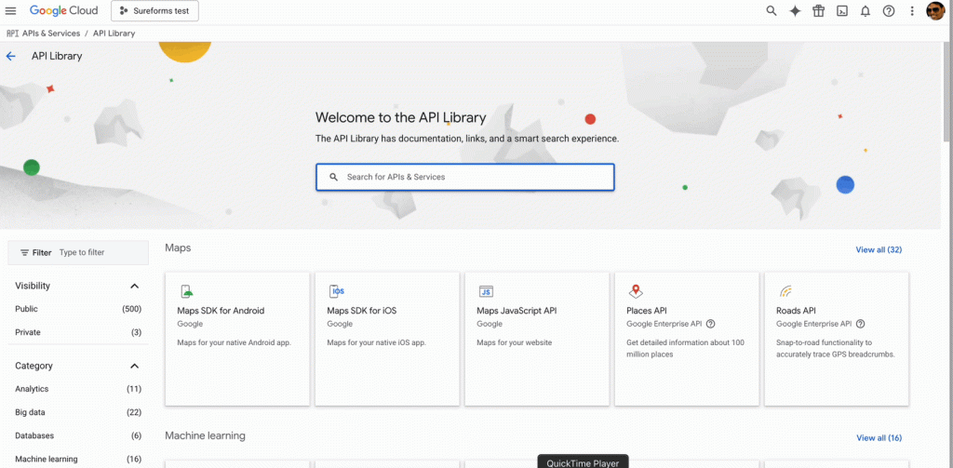Viewport: 953px width, 468px height.
Task: Filter by Machine learning category
Action: [78, 459]
